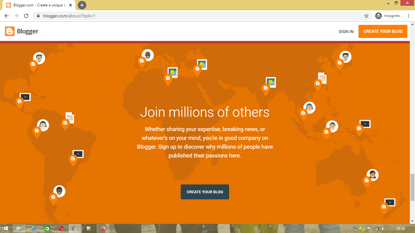The image size is (415, 233).
Task: Click the scrollbar up arrow
Action: point(412,24)
